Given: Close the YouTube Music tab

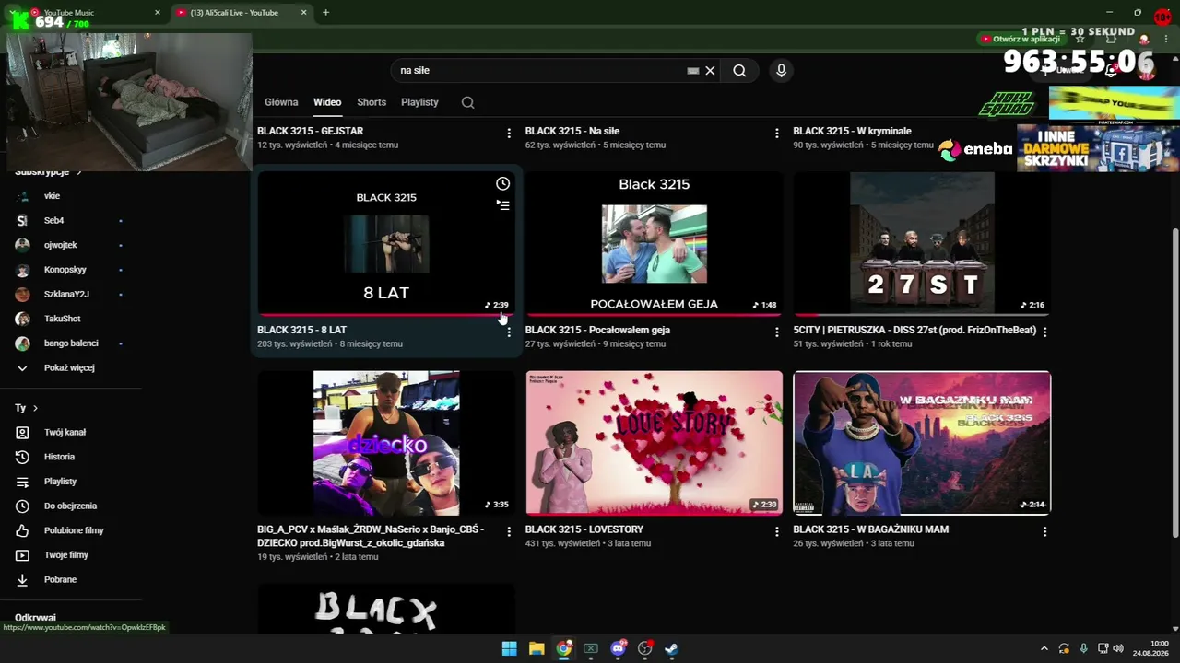Looking at the screenshot, I should (158, 13).
